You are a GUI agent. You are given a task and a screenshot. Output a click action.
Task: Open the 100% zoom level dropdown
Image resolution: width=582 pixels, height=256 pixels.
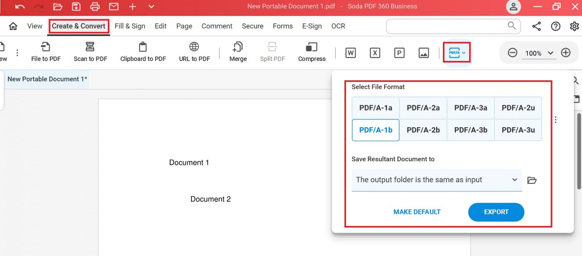point(539,53)
